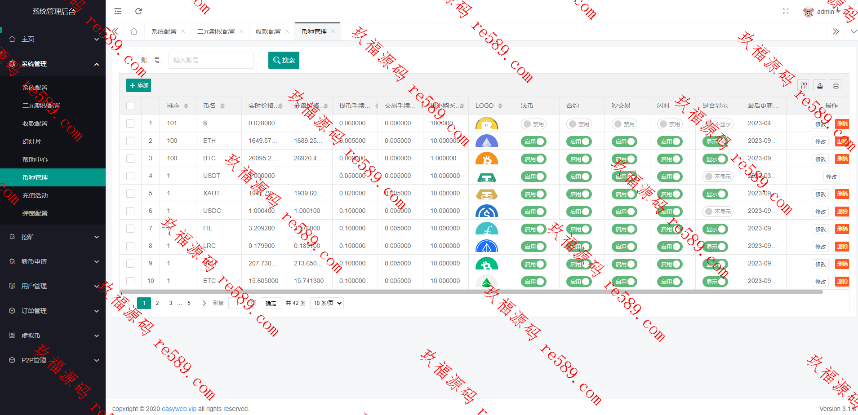The image size is (858, 415).
Task: Close the 系统配置 tab
Action: click(x=183, y=31)
